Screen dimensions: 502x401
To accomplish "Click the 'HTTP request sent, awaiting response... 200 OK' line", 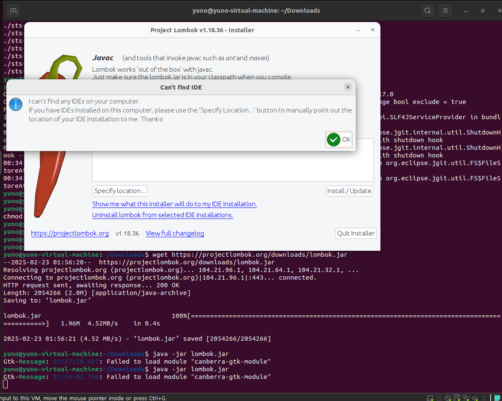I will pos(91,285).
